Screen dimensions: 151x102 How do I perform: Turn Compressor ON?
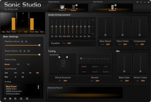coord(137,44)
